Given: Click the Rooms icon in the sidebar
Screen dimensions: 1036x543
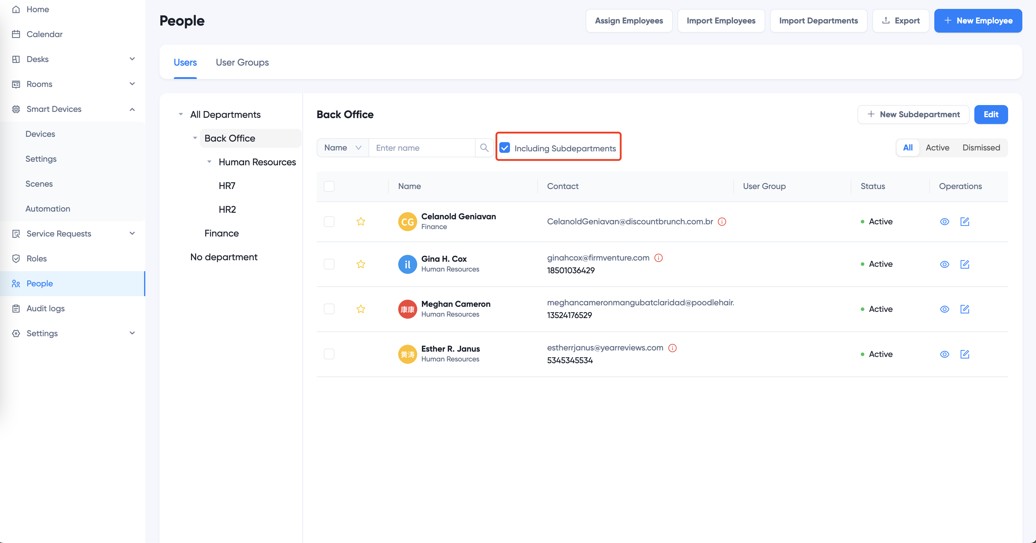Looking at the screenshot, I should pyautogui.click(x=16, y=84).
